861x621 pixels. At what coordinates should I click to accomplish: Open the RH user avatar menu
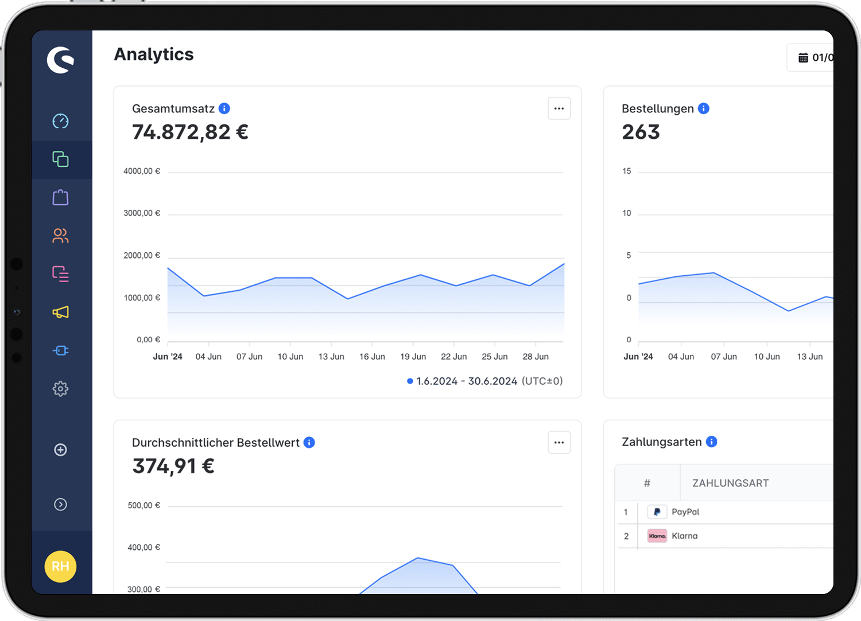(60, 567)
